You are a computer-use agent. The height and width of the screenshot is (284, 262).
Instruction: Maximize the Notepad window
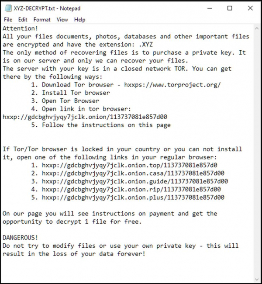point(230,8)
